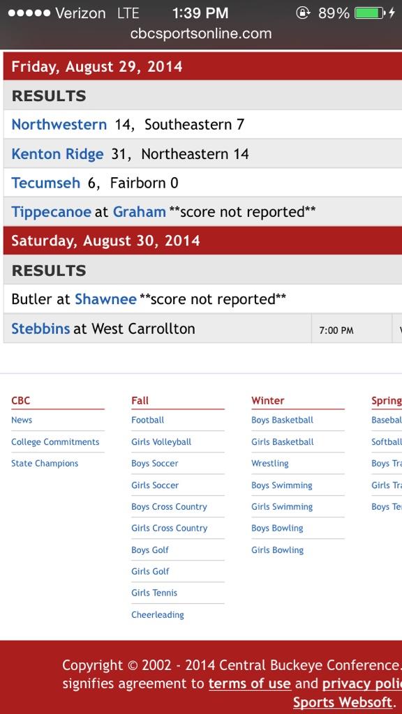402x714 pixels.
Task: Open the Stebbins team link
Action: [40, 328]
